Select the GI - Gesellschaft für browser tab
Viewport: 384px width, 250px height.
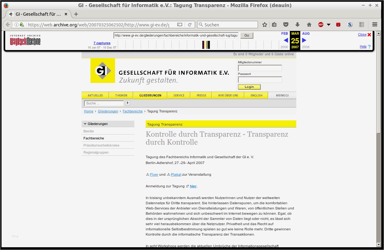(38, 14)
